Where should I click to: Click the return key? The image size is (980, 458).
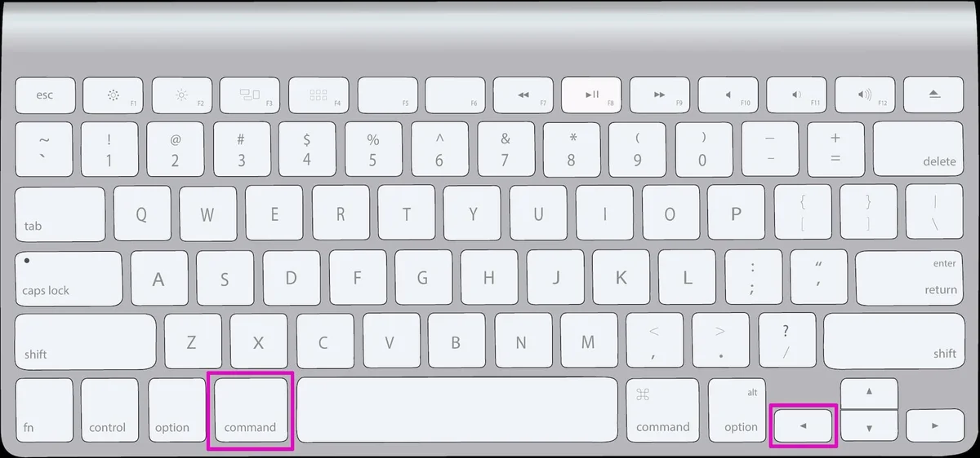pos(911,278)
